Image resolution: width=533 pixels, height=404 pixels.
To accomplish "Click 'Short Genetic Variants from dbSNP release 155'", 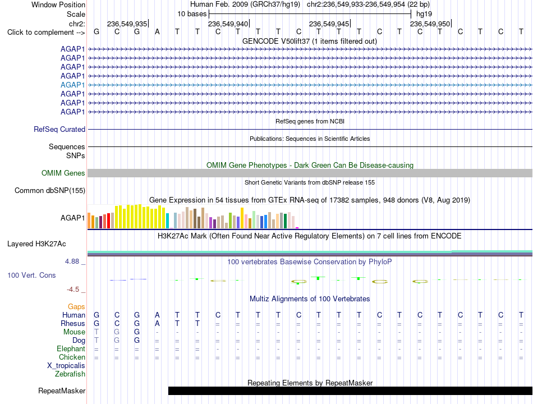I will [x=310, y=182].
